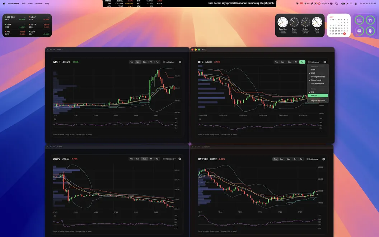Image resolution: width=379 pixels, height=237 pixels.
Task: Click the NIO quote in the ticker widget
Action: pos(15,33)
